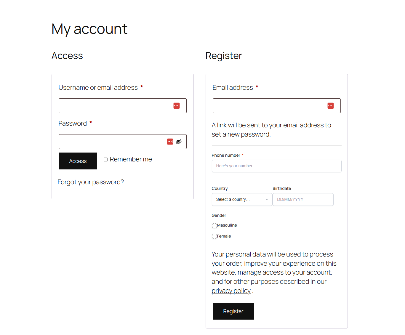405x335 pixels.
Task: Focus the Password input field
Action: click(113, 142)
